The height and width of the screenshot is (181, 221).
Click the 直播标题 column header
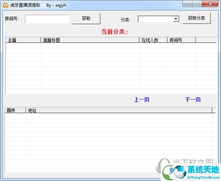coord(90,40)
